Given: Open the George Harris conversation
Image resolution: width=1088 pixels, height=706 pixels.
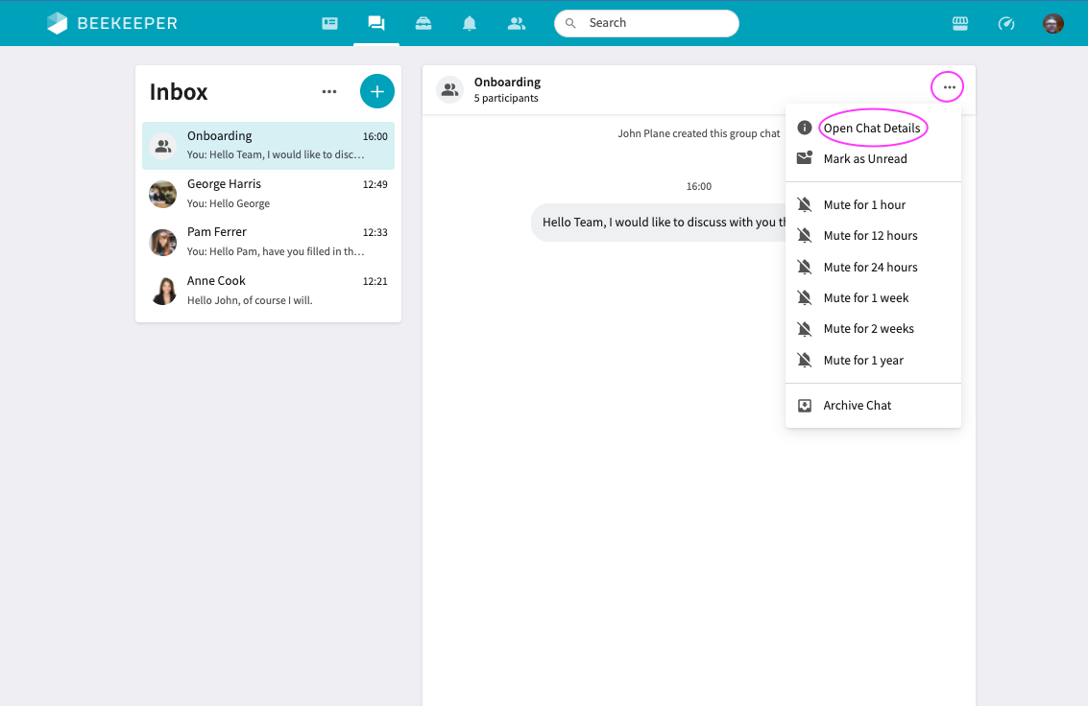Looking at the screenshot, I should 269,194.
